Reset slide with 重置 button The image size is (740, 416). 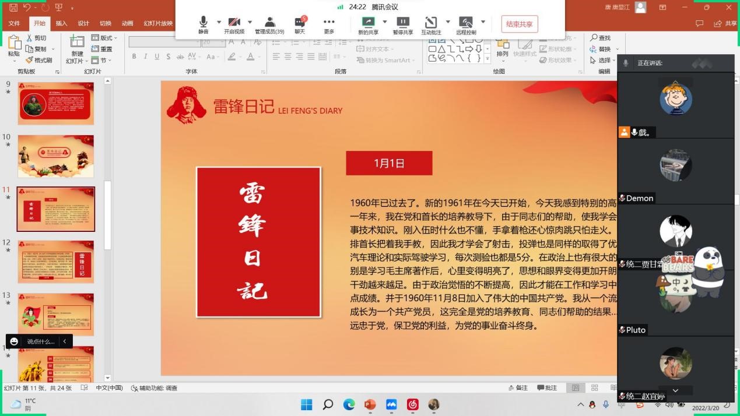pos(102,49)
